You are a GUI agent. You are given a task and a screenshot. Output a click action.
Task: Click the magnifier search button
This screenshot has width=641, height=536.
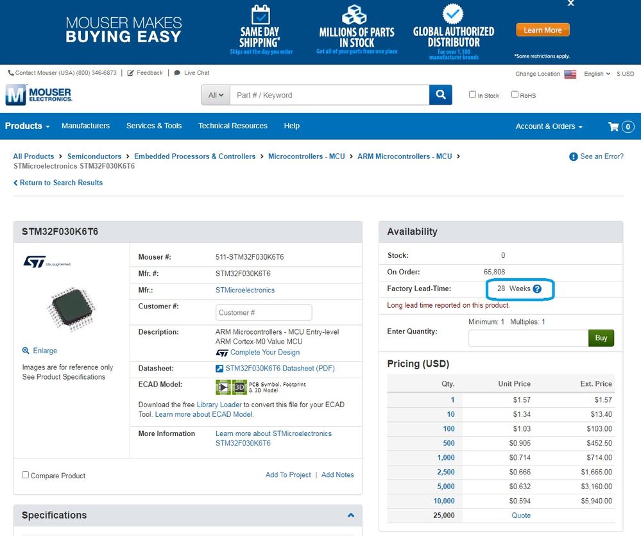click(x=440, y=95)
